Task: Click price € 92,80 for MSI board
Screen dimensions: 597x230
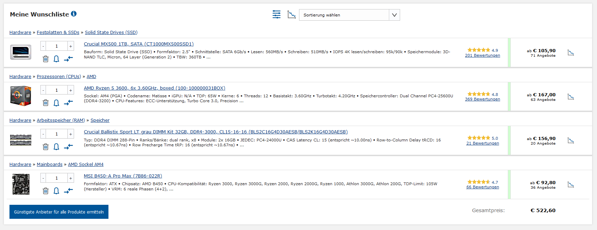Action: point(546,183)
